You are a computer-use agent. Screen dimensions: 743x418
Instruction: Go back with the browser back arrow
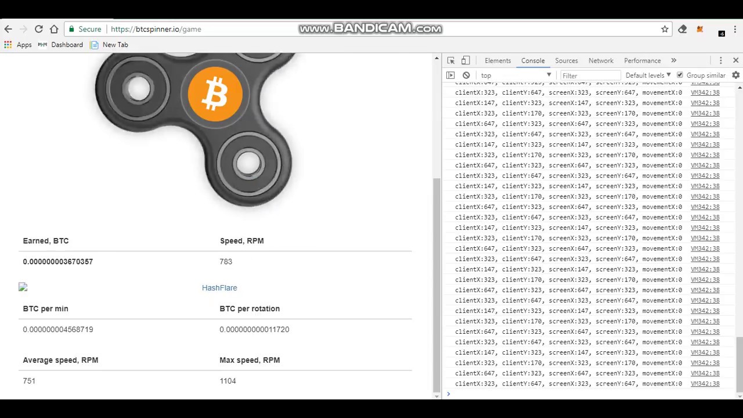(x=8, y=29)
